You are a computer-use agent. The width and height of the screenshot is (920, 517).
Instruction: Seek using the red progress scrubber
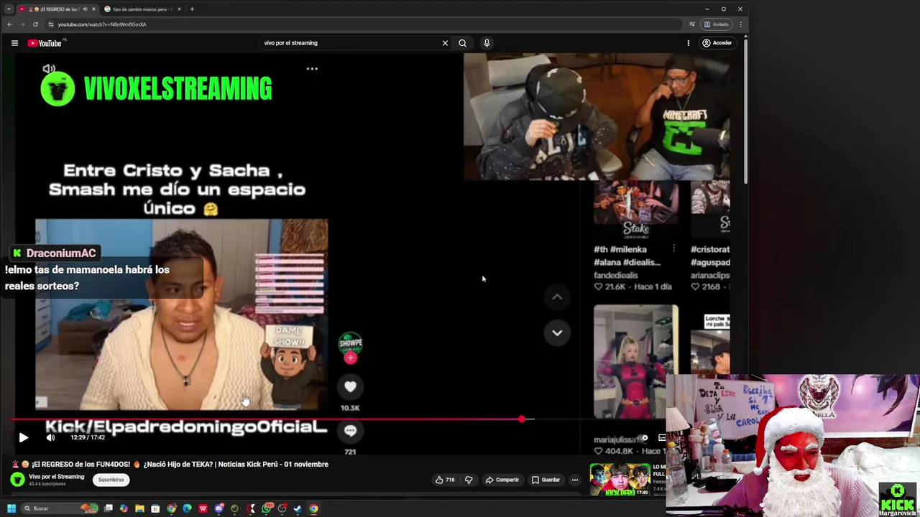pos(522,419)
